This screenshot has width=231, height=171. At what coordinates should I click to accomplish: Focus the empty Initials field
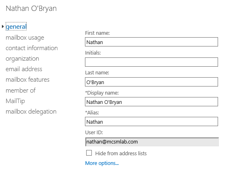point(151,62)
